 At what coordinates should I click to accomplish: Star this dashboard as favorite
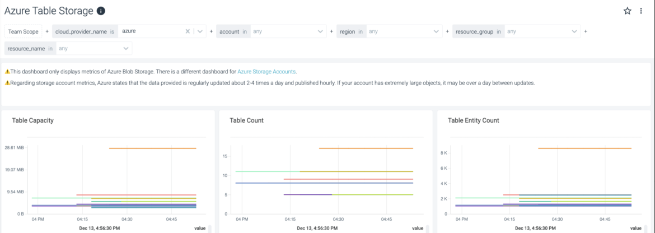[x=627, y=11]
